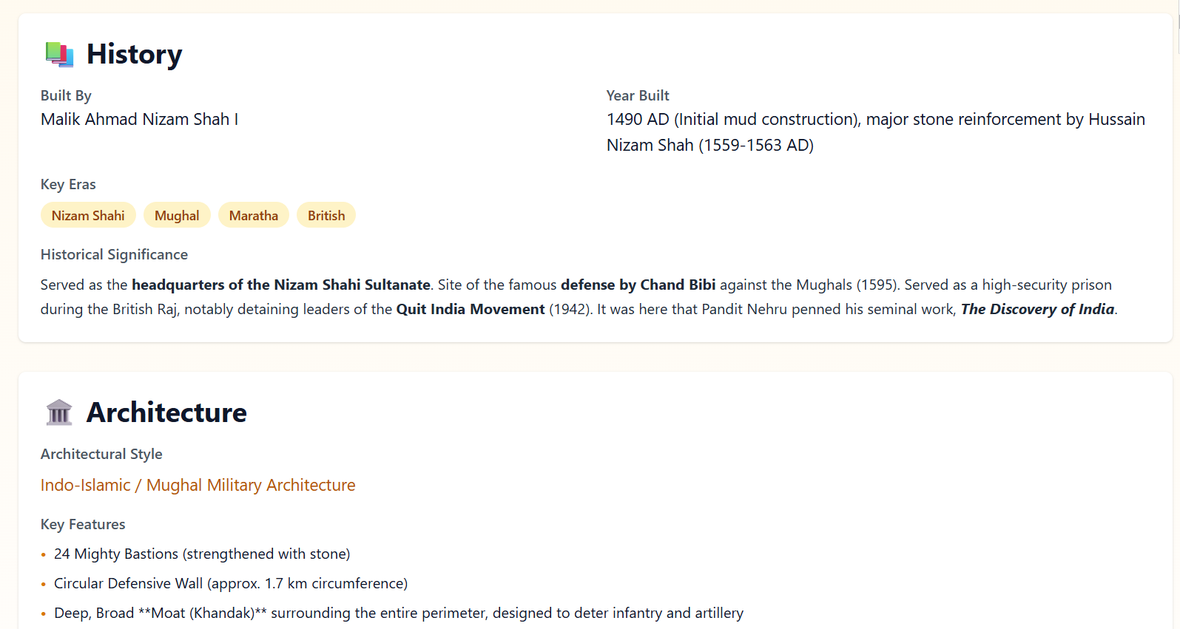Click the 'Key Eras' label
This screenshot has height=629, width=1180.
68,185
